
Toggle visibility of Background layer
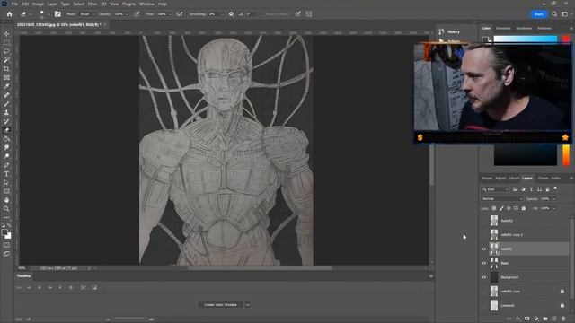[484, 277]
